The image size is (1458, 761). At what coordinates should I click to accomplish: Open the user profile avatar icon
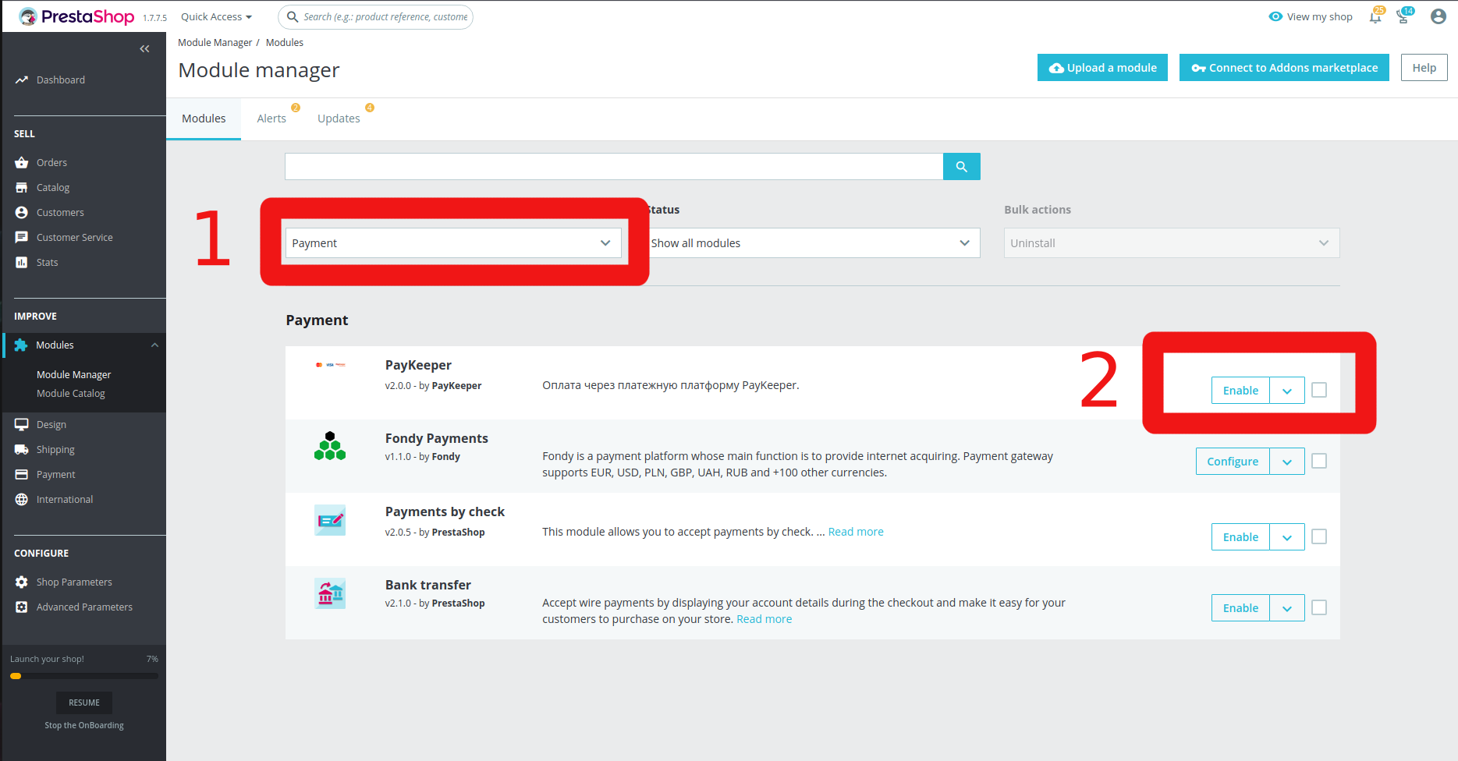(1438, 16)
